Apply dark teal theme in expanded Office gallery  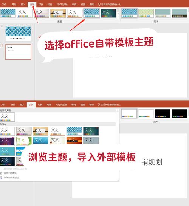click(x=91, y=131)
